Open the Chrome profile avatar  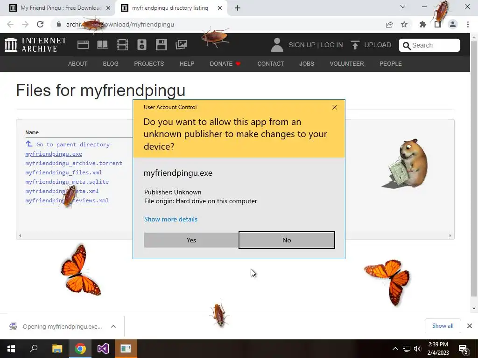(453, 24)
